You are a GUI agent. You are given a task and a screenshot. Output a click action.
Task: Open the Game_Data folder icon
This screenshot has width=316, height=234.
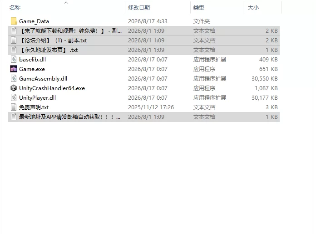coord(14,21)
